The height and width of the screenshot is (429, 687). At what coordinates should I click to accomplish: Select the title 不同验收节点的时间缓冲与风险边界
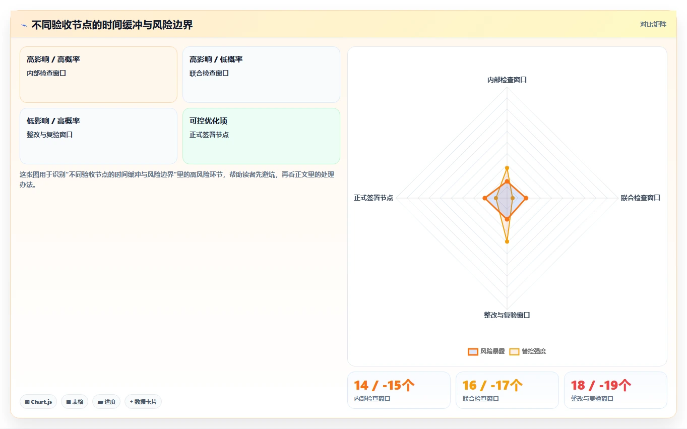click(x=112, y=25)
